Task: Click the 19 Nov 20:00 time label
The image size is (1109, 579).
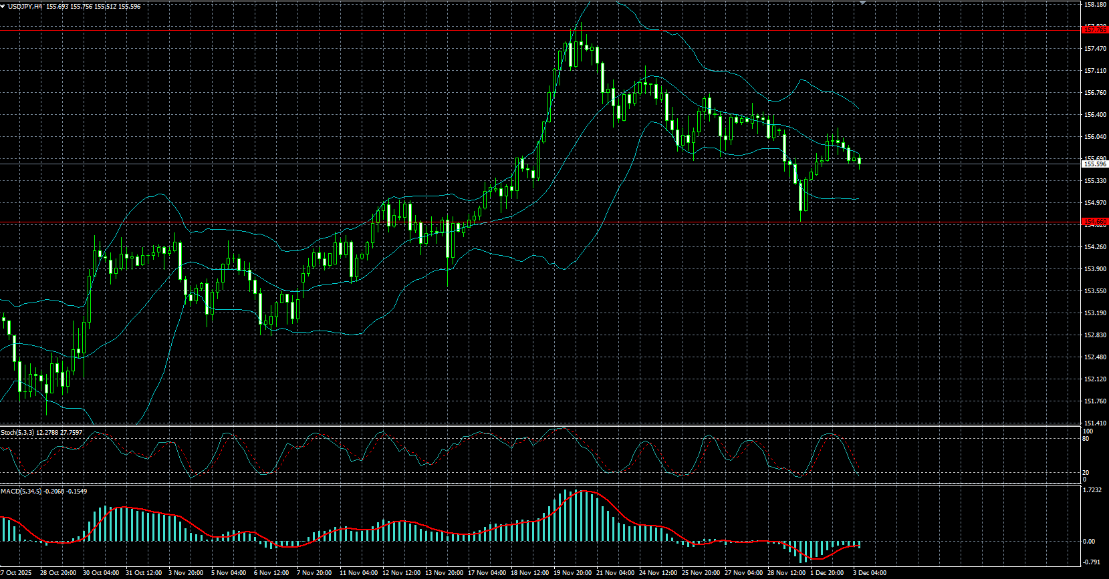Action: [x=573, y=573]
